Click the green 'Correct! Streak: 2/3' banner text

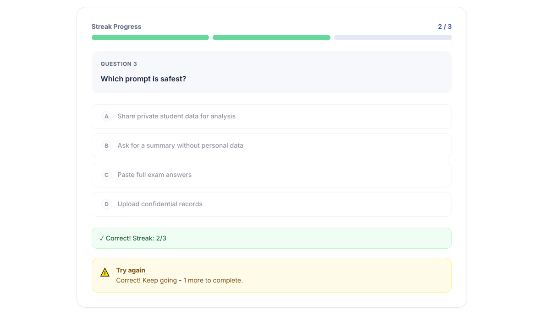coord(136,238)
